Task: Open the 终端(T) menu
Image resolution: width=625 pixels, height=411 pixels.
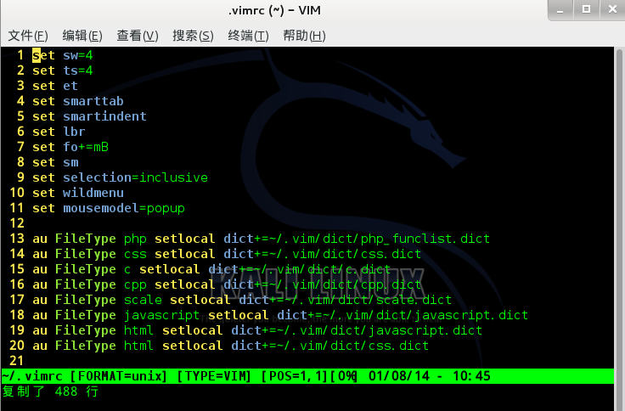Action: click(248, 36)
